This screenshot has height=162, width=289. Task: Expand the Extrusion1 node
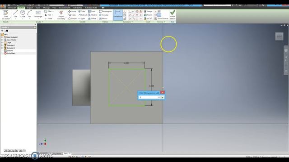(x=2, y=45)
